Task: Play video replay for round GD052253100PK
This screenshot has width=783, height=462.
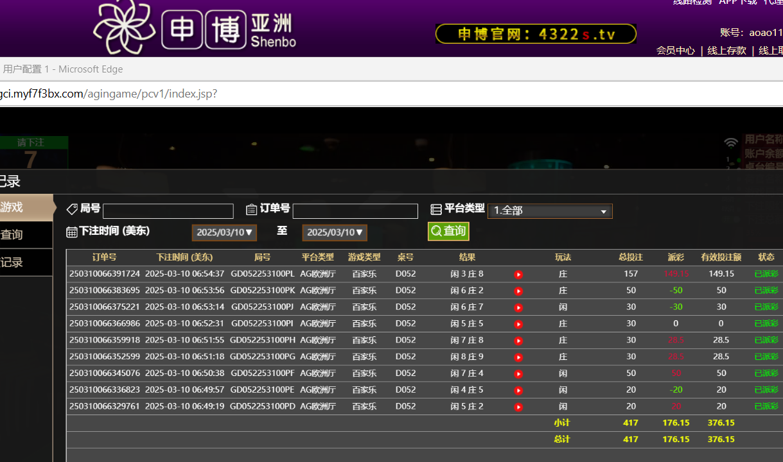Action: point(518,291)
